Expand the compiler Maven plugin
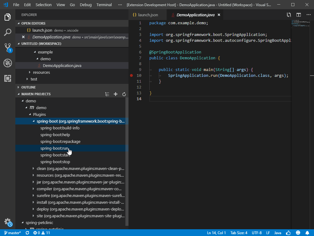The width and height of the screenshot is (314, 236). coord(33,189)
